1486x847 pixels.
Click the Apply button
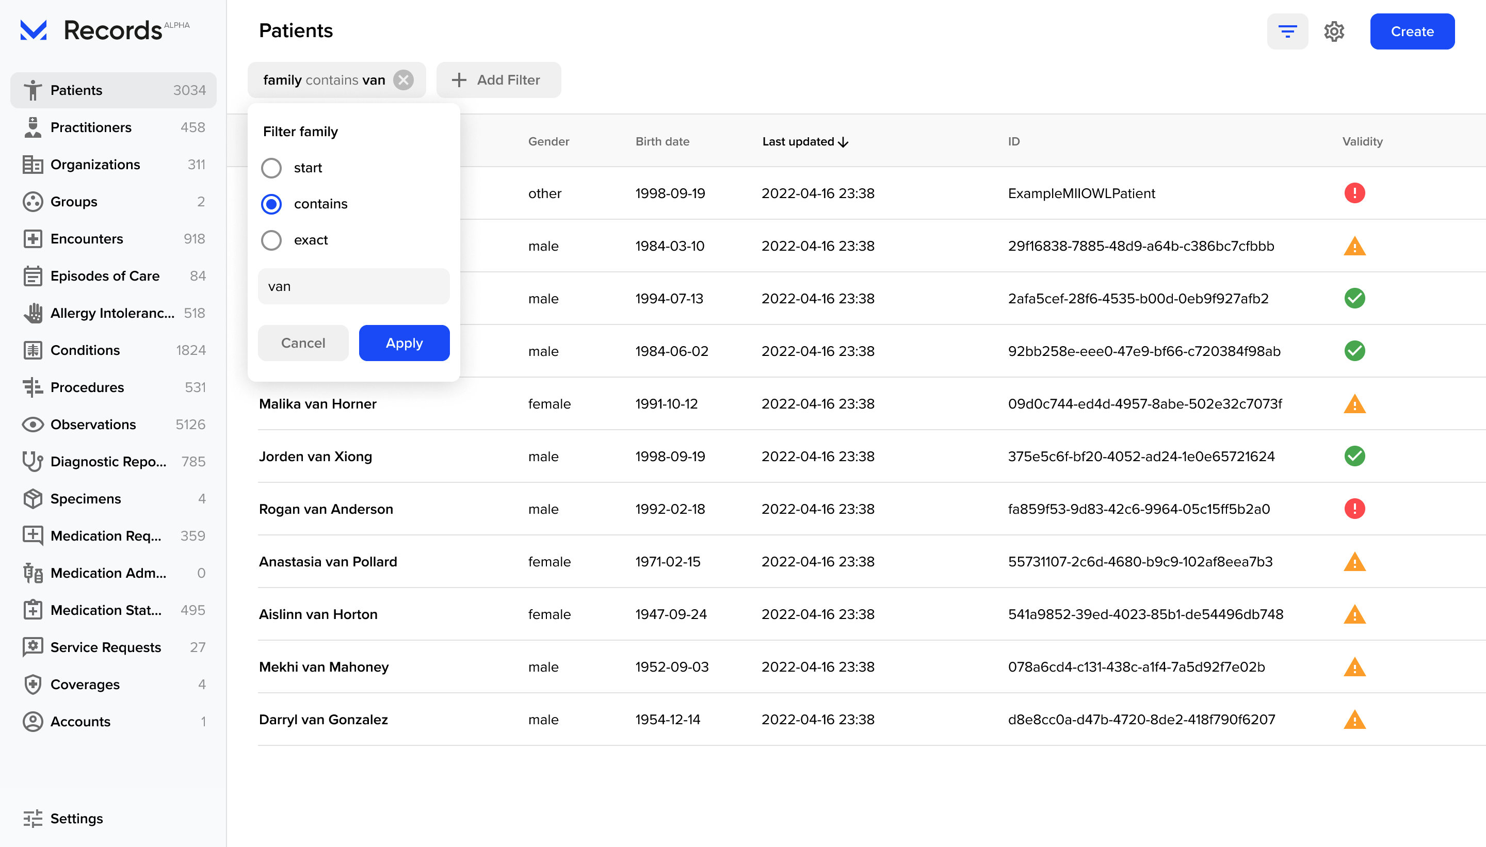(404, 343)
